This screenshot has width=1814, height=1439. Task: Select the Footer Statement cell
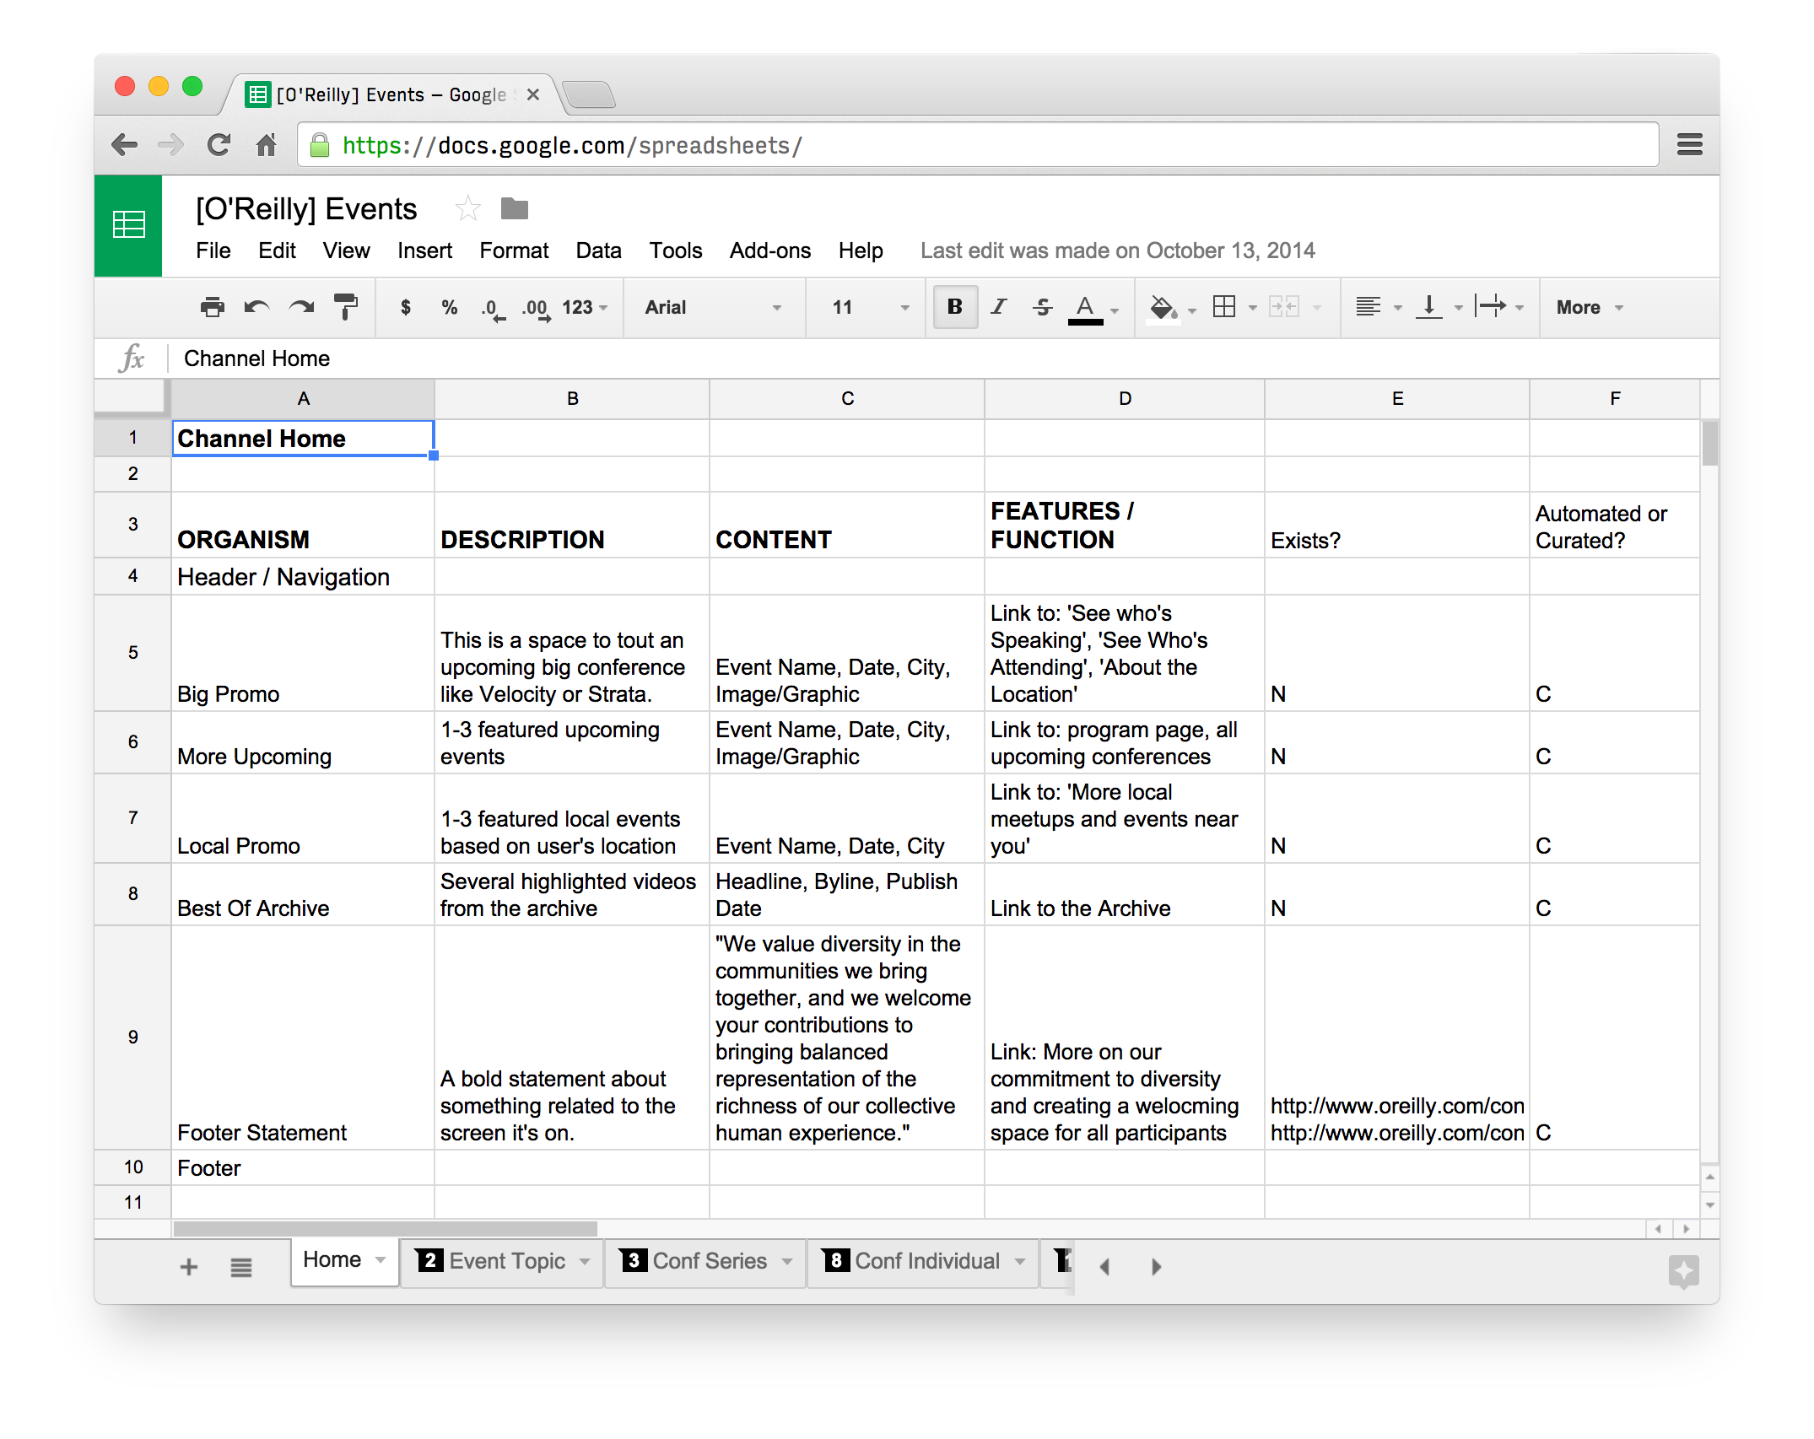[303, 1037]
